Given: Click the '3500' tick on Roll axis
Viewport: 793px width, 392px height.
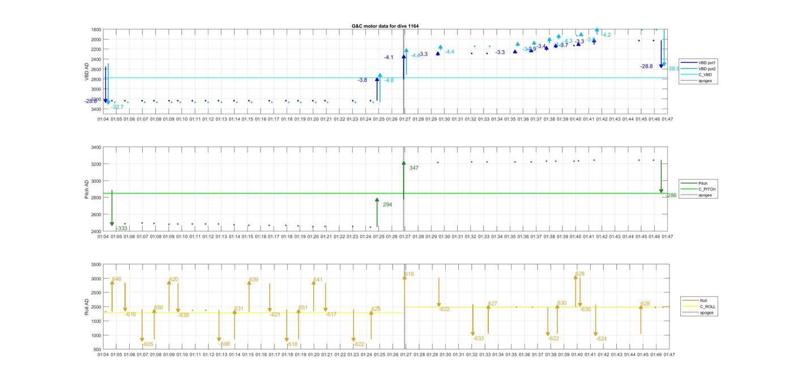Looking at the screenshot, I should tap(96, 265).
